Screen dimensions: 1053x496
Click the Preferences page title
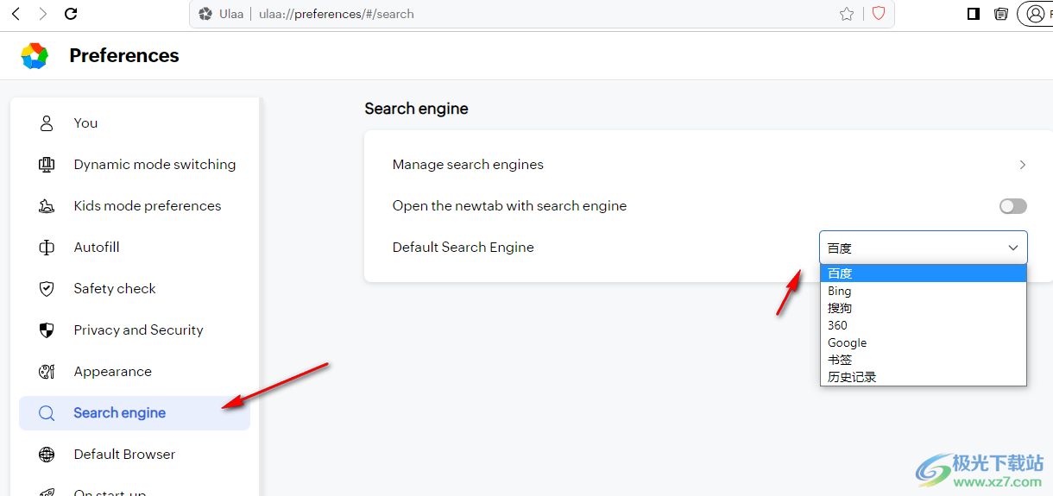[124, 55]
